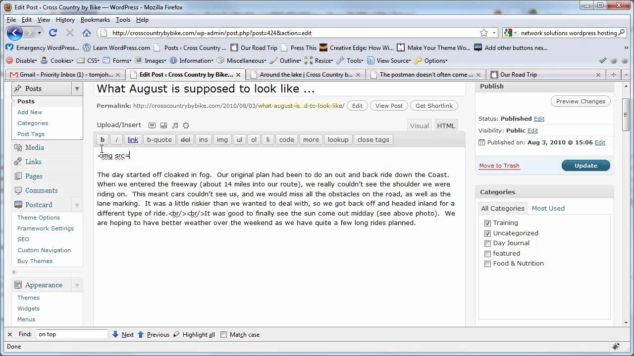The image size is (634, 356).
Task: Click the green checkmark toolbar icon
Action: click(603, 61)
